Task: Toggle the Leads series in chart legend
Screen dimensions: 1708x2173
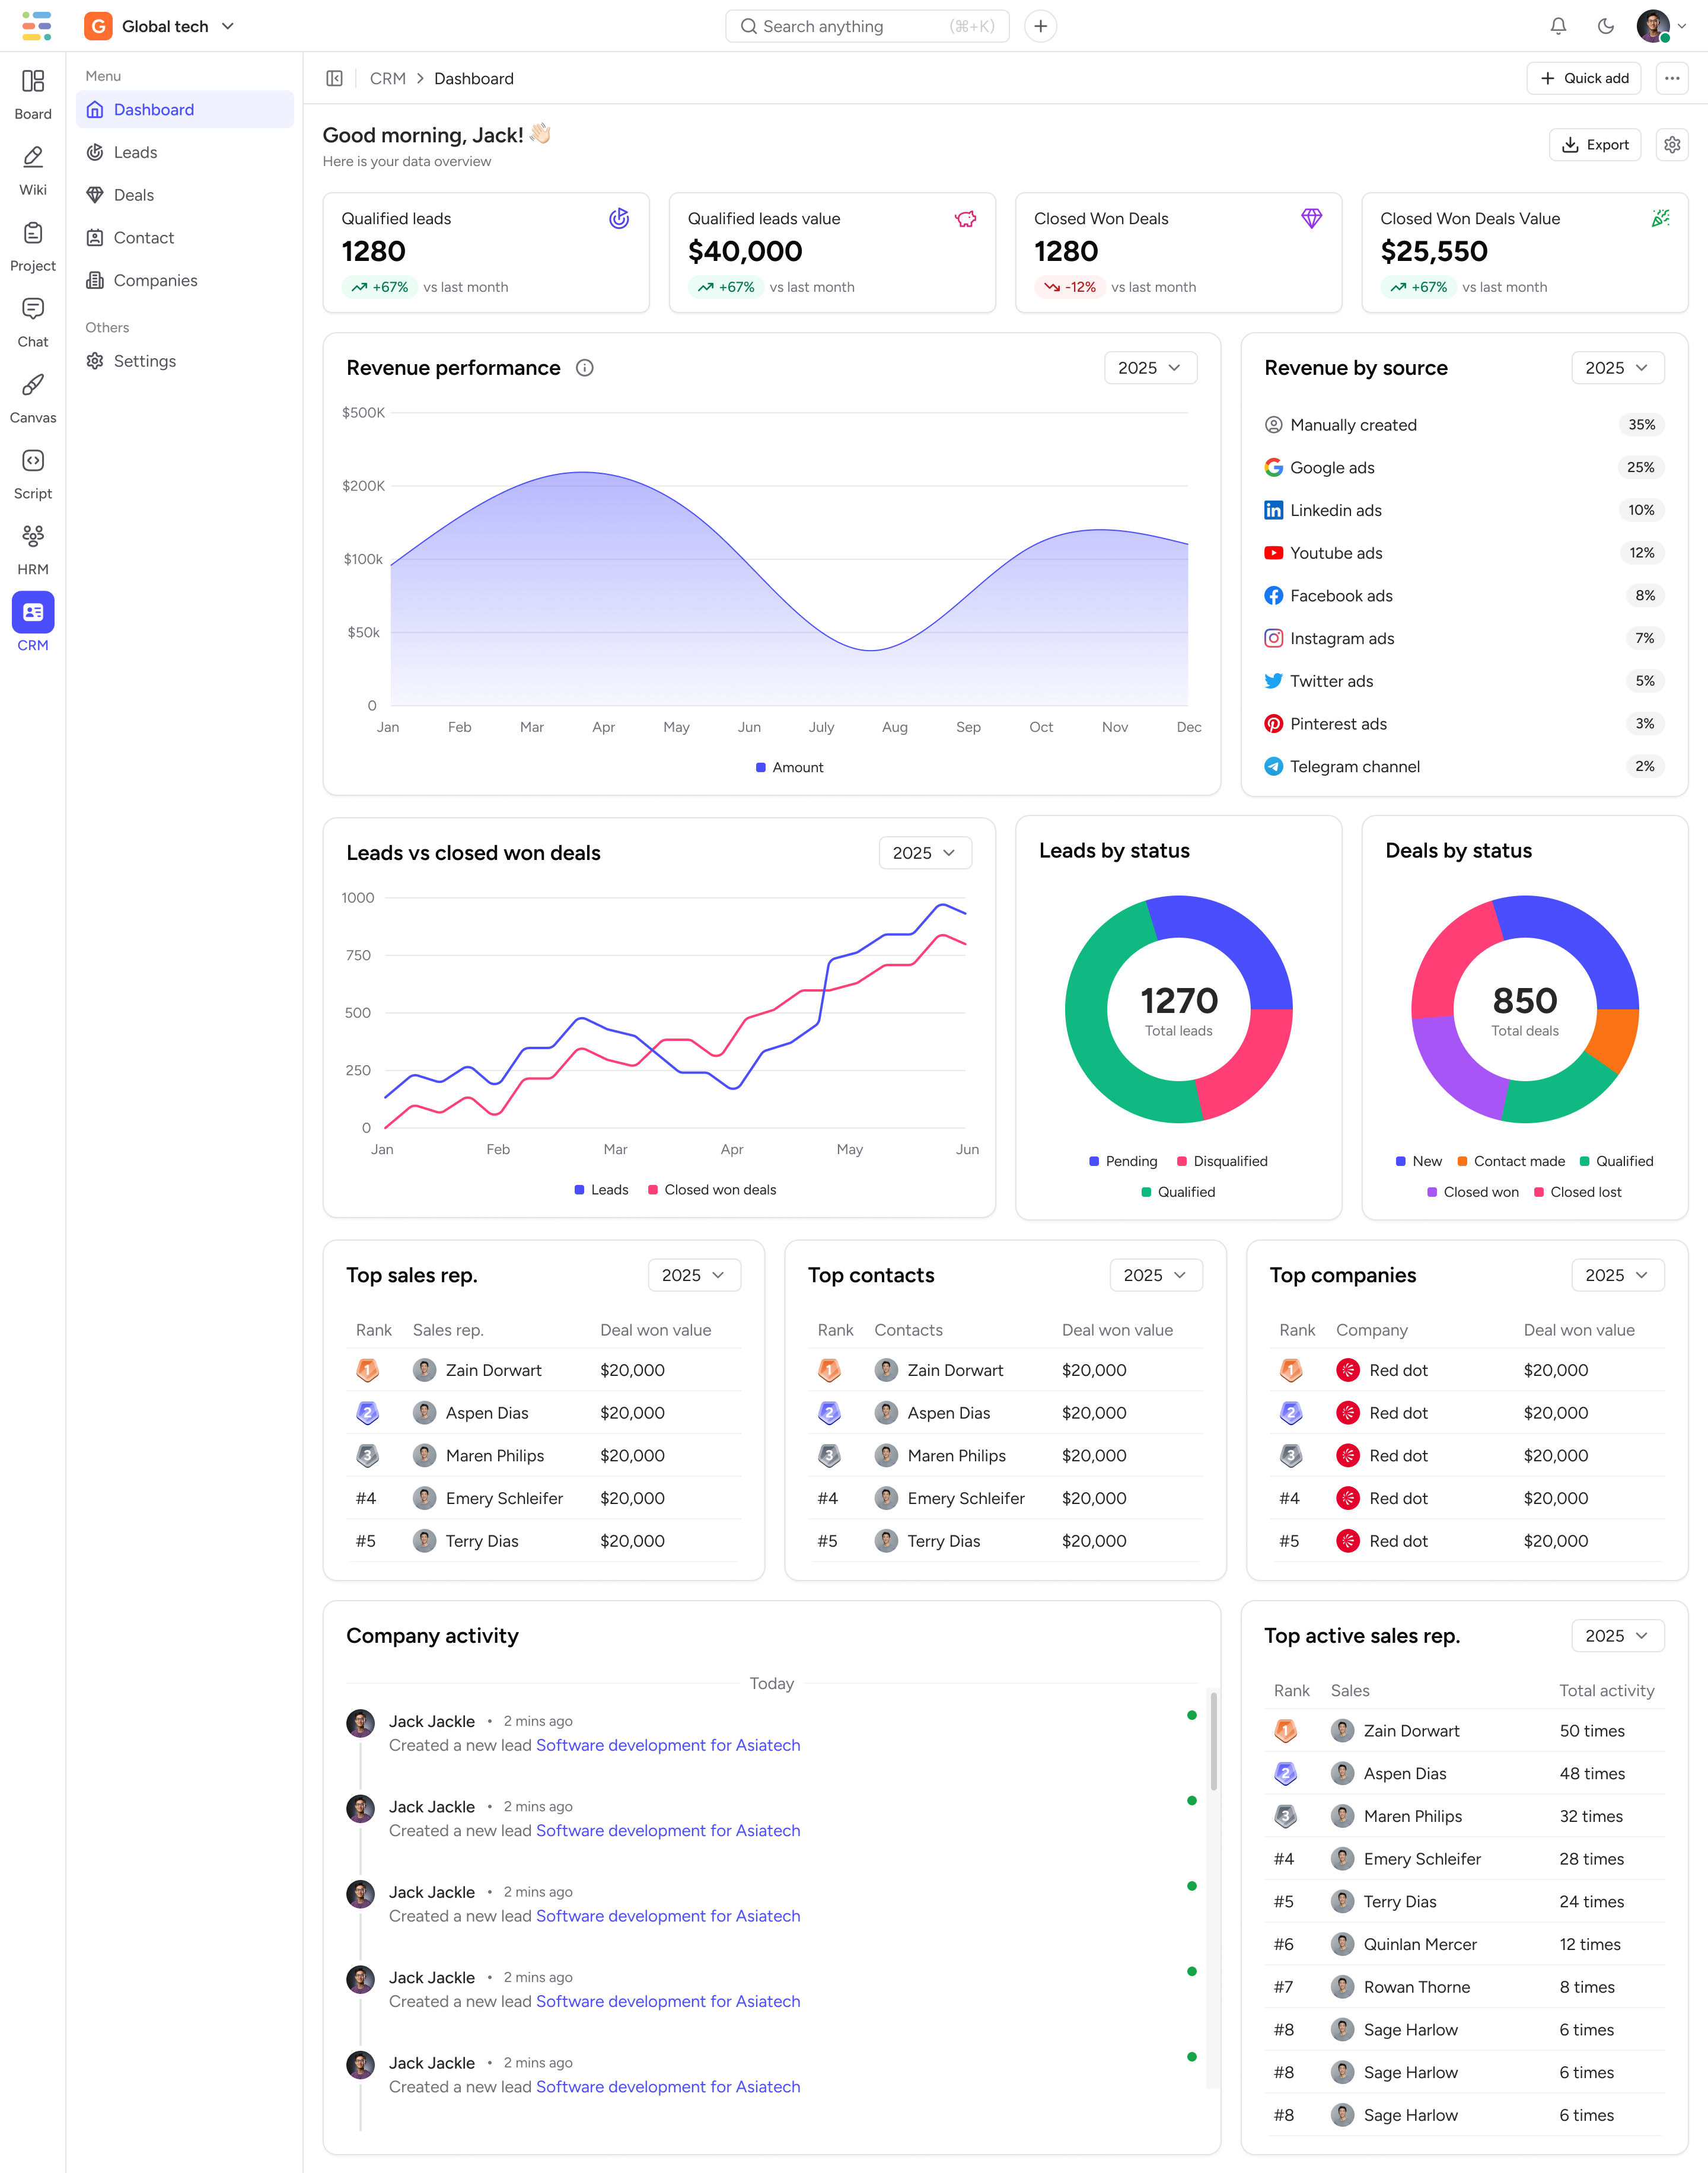Action: click(x=601, y=1190)
